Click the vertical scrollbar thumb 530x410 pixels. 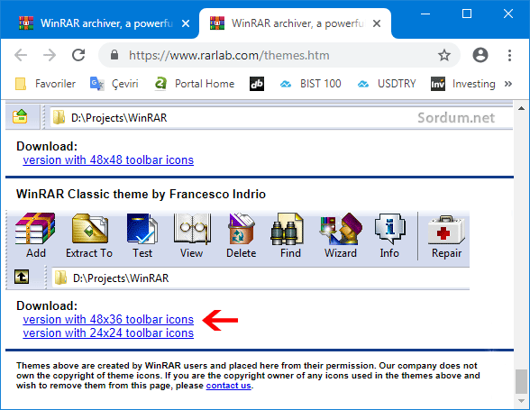[x=521, y=381]
